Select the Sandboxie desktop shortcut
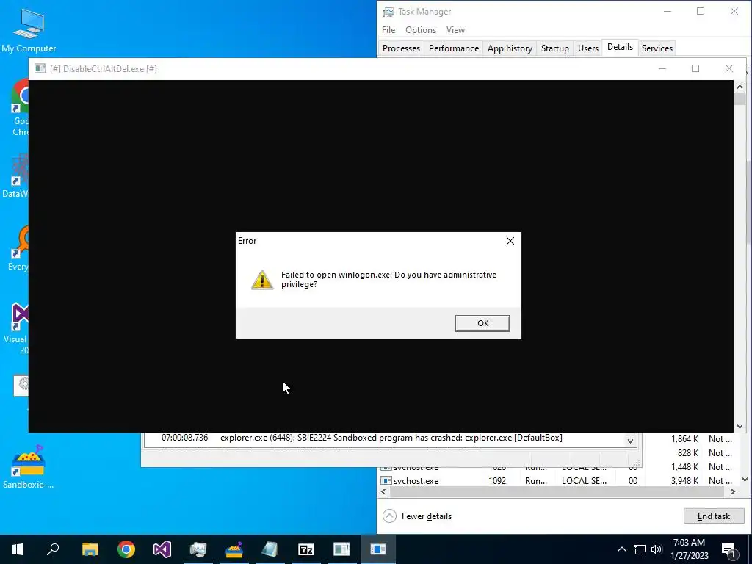 (x=29, y=466)
